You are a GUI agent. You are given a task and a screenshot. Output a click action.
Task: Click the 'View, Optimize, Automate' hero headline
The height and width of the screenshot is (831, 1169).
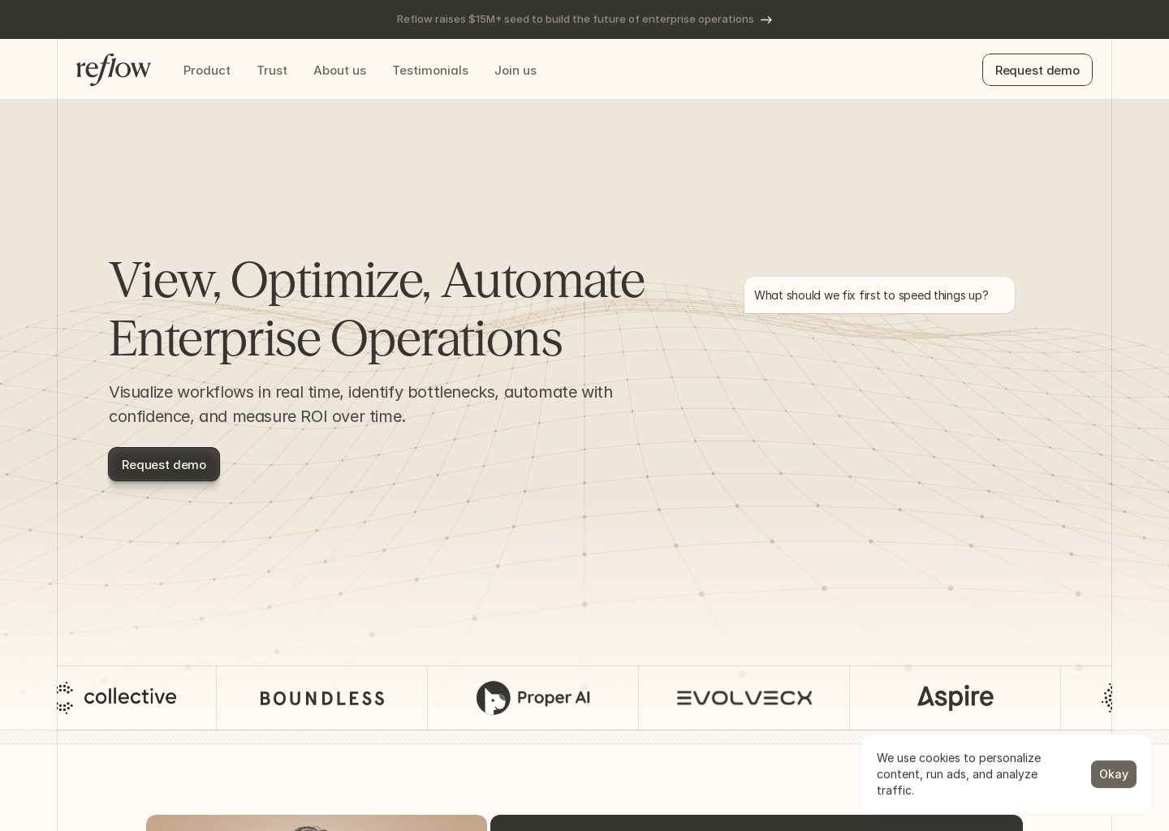tap(377, 309)
